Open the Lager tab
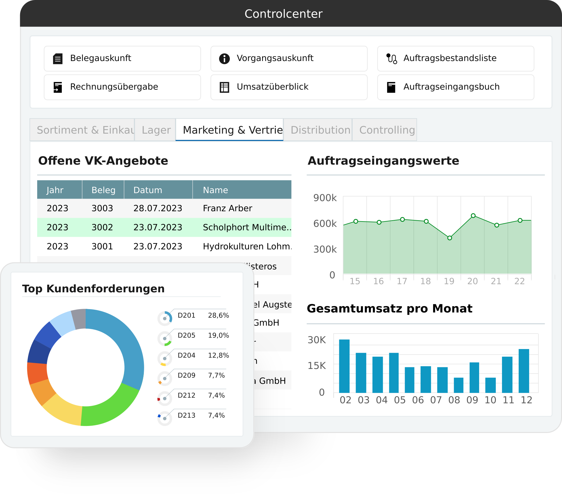 pos(155,130)
